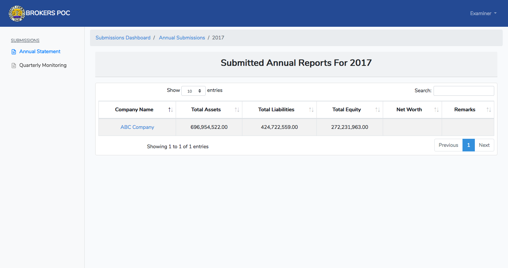Sort by Total Liabilities arrows icon
This screenshot has height=268, width=508.
(x=312, y=110)
